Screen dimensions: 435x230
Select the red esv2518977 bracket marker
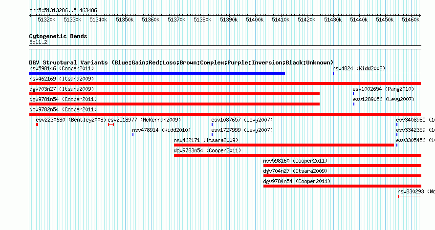[x=111, y=125]
